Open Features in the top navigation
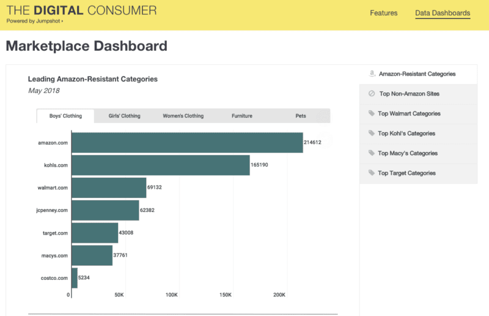The image size is (489, 316). pyautogui.click(x=384, y=13)
